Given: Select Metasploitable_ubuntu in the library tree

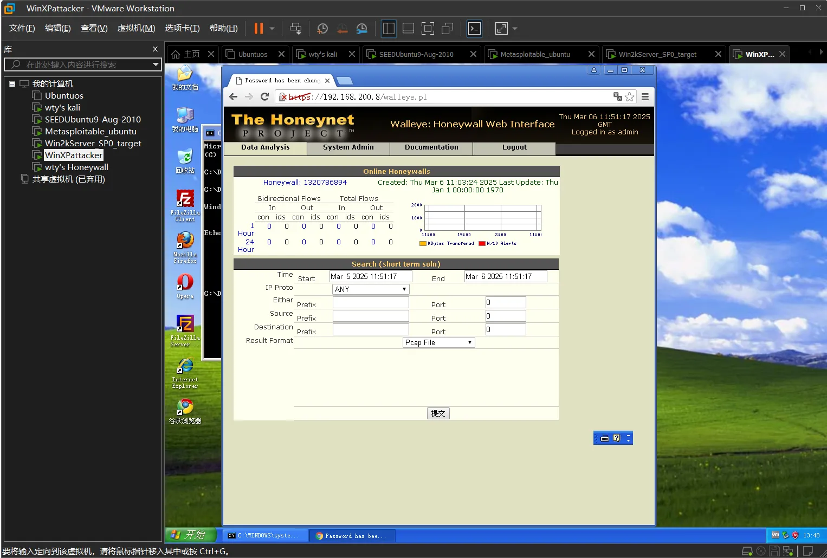Looking at the screenshot, I should coord(91,132).
